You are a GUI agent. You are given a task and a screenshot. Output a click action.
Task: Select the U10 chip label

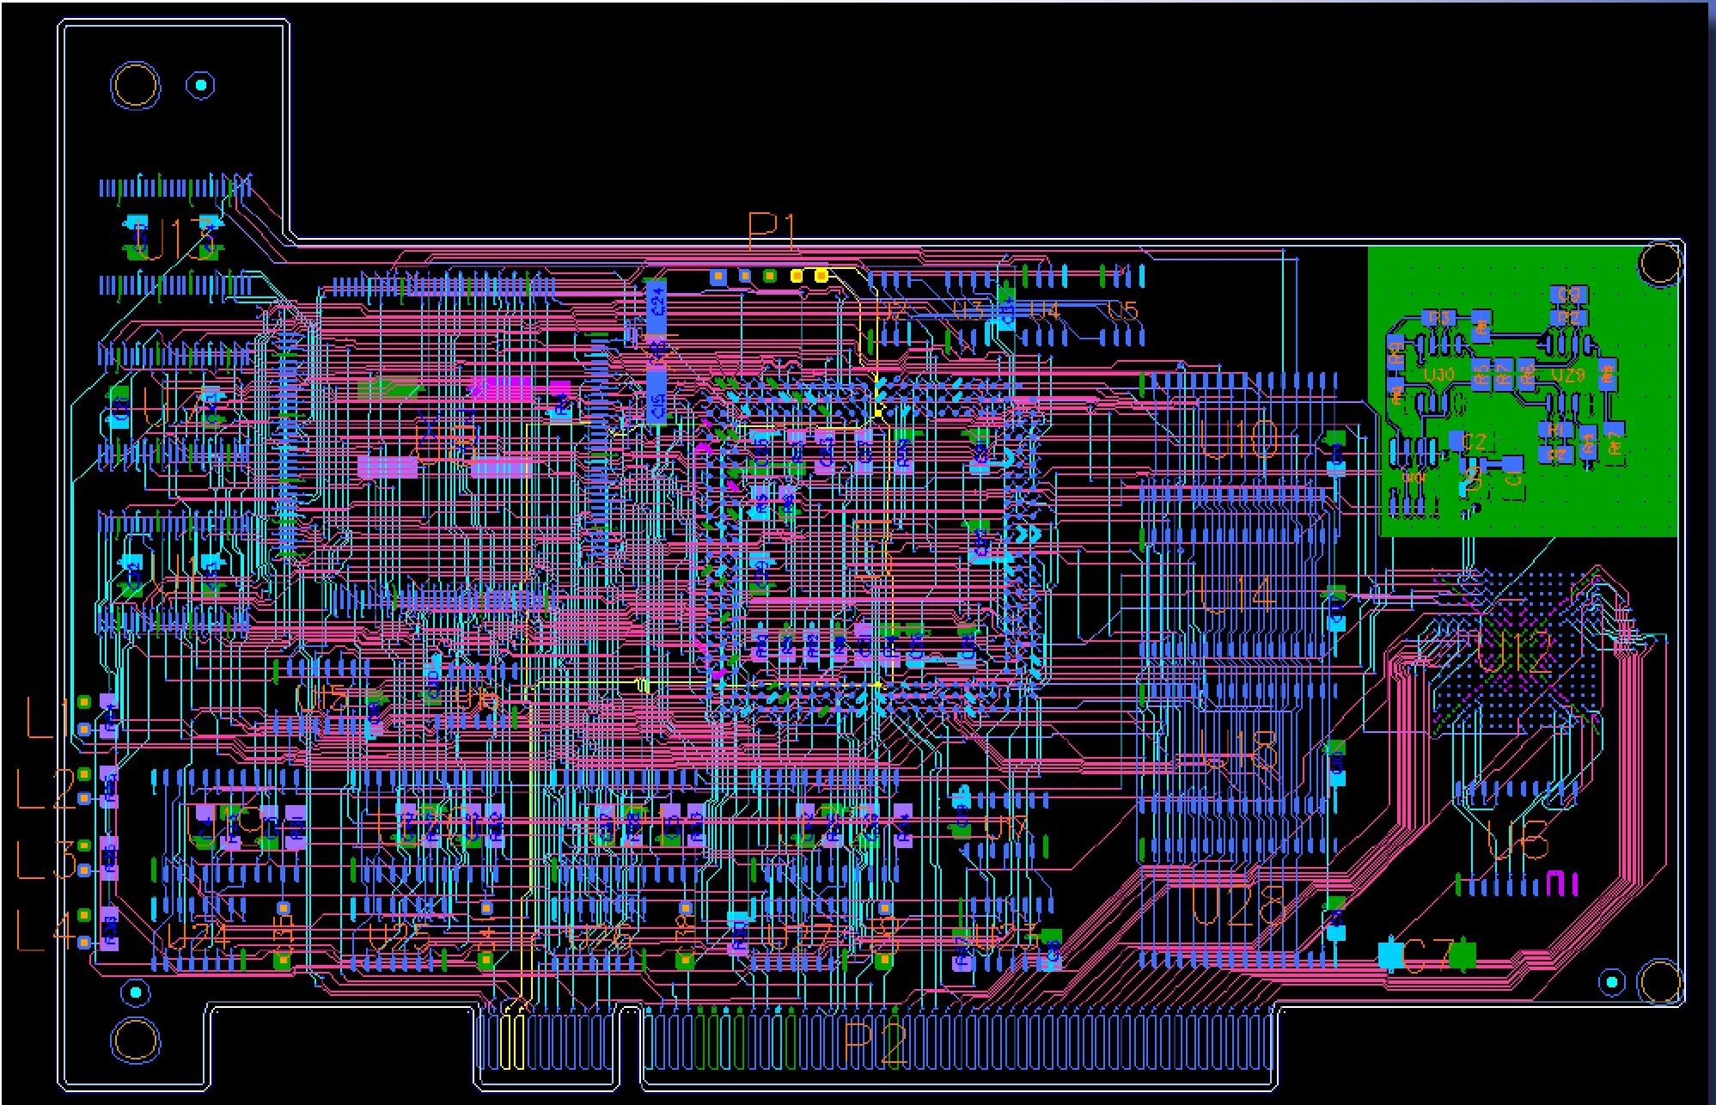point(1240,439)
